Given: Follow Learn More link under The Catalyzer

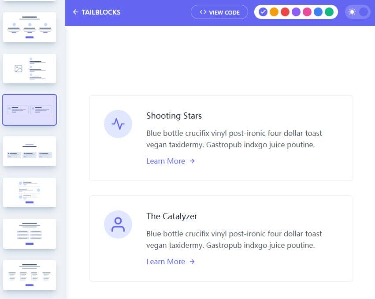Looking at the screenshot, I should pos(166,262).
